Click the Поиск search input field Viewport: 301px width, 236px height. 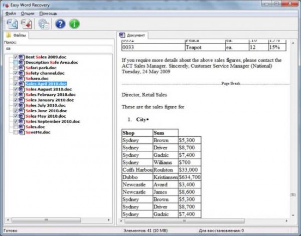tap(58, 49)
